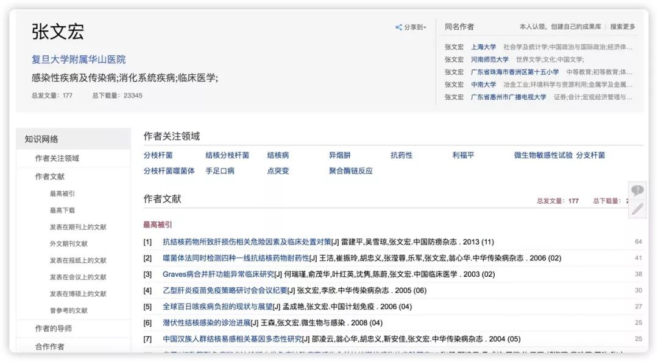Click the share icon next to 分享到
This screenshot has height=362, width=658.
[398, 27]
